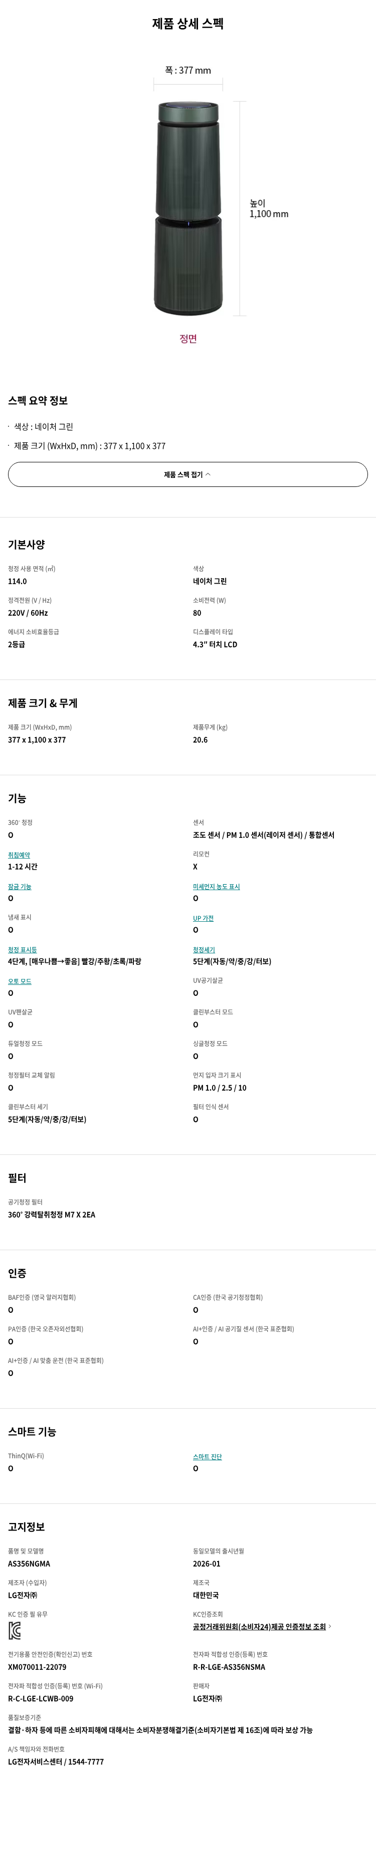Click the 미세먼지 농도 표시 link
The height and width of the screenshot is (1867, 376).
click(x=216, y=887)
